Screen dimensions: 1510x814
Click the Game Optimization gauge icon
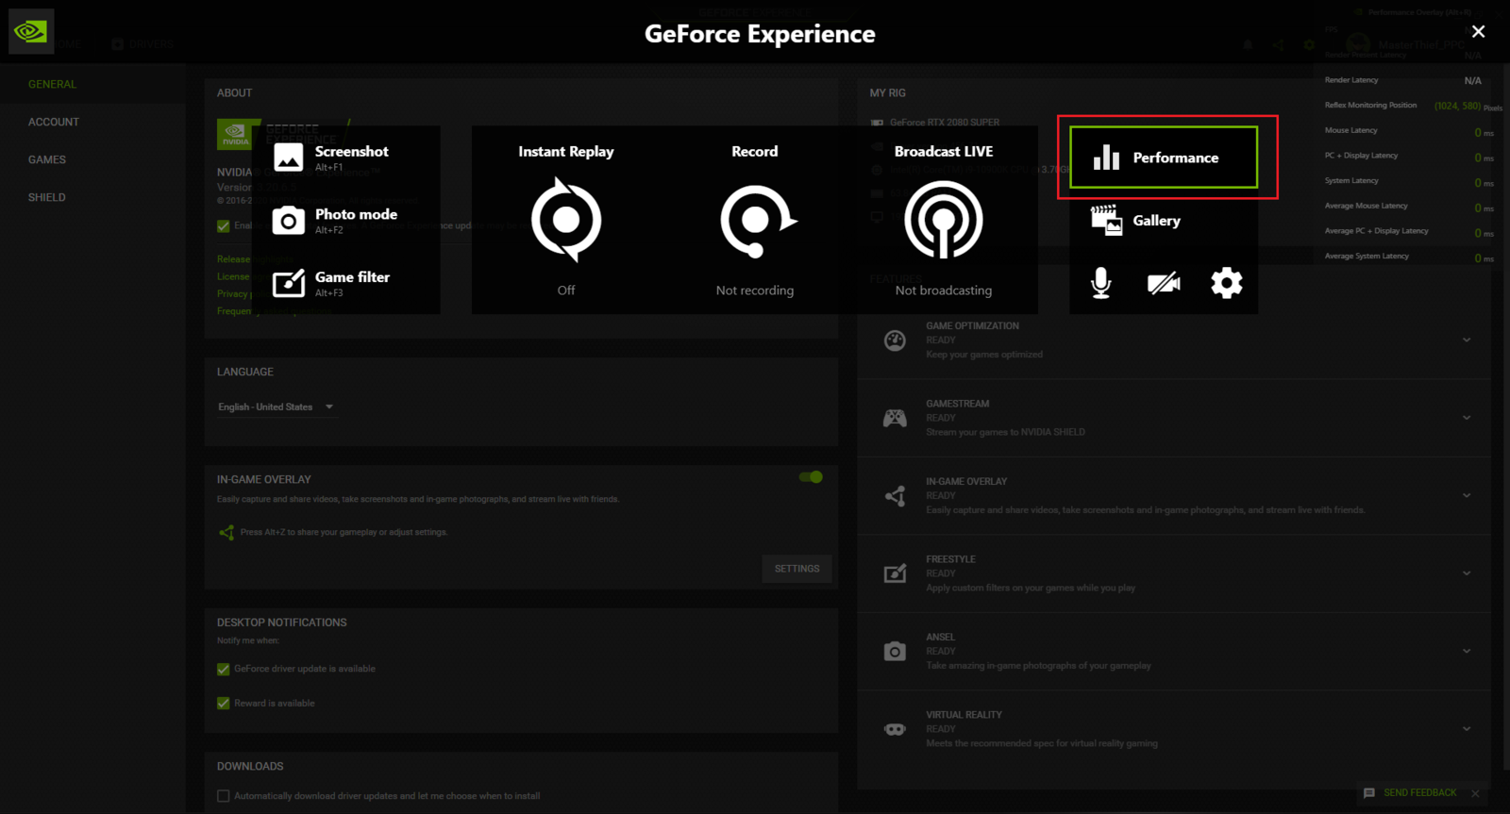point(895,341)
